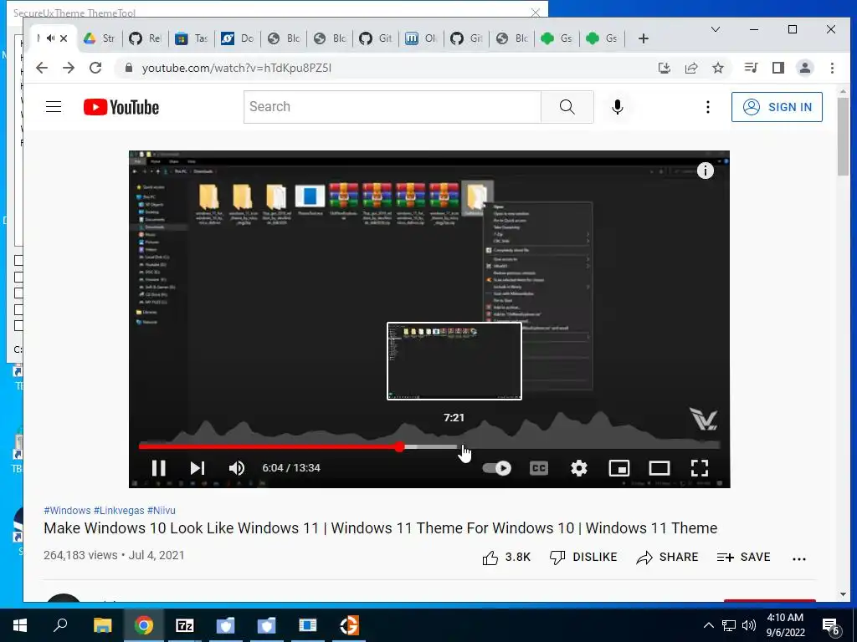This screenshot has width=857, height=642.
Task: Show hidden system tray icons
Action: (708, 625)
